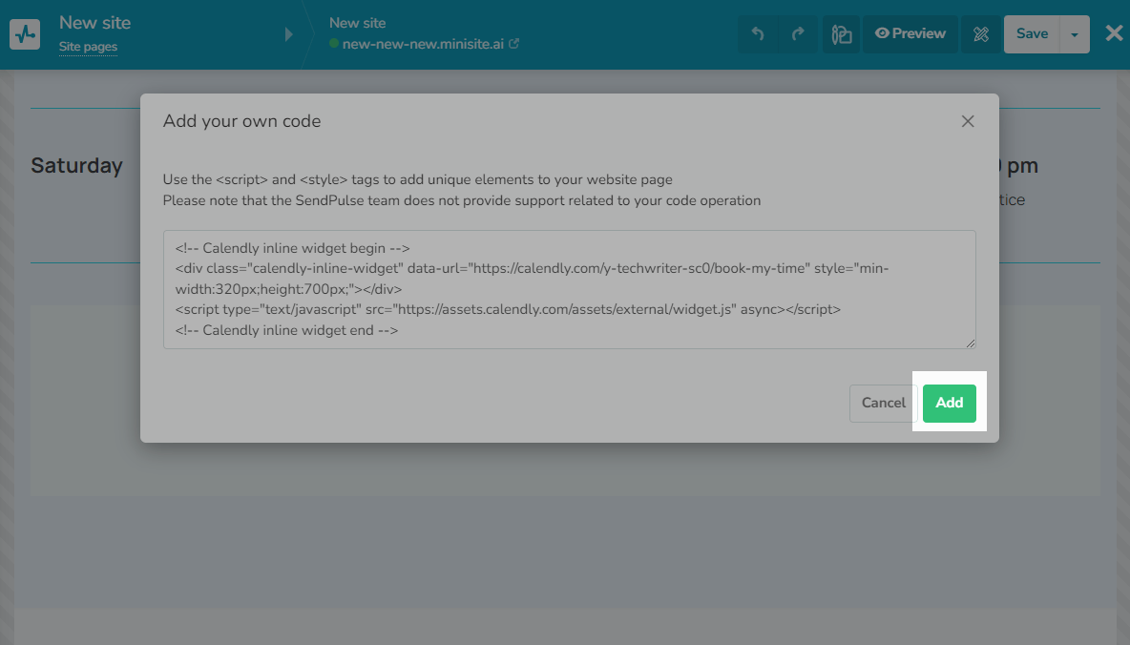Click the SendPulse pulse logo icon
1130x645 pixels.
coord(25,33)
